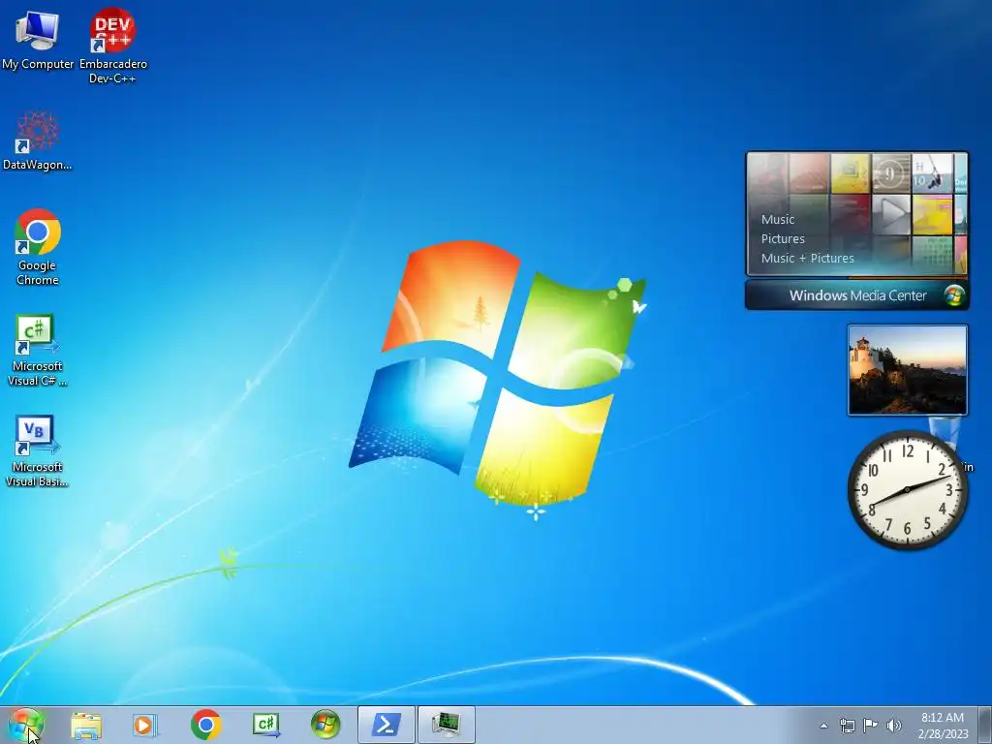
Task: Select the My Computer desktop icon
Action: click(38, 39)
